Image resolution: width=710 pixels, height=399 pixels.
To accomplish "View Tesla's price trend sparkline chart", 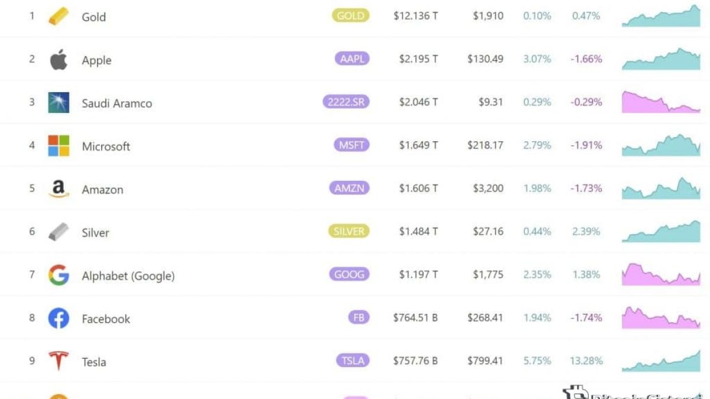I will click(661, 361).
